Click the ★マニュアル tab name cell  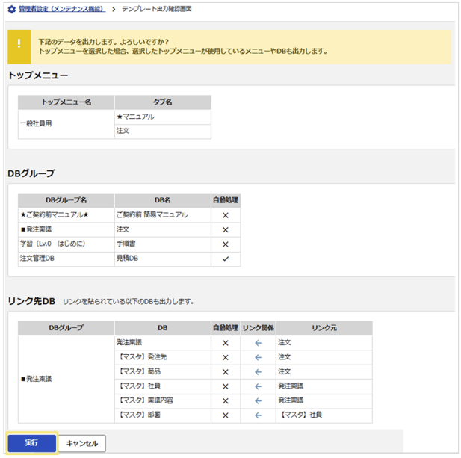163,117
